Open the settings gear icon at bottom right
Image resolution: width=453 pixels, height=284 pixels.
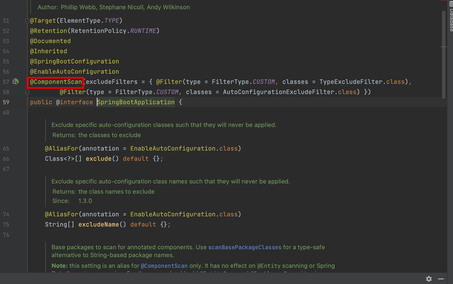tap(429, 279)
